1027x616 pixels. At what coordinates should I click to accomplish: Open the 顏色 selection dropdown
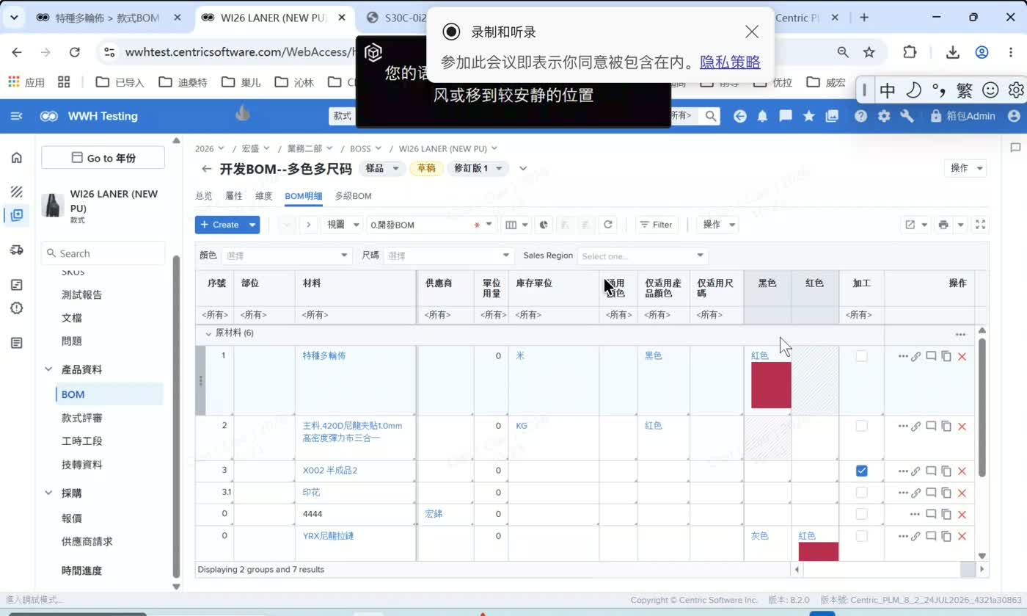(287, 256)
